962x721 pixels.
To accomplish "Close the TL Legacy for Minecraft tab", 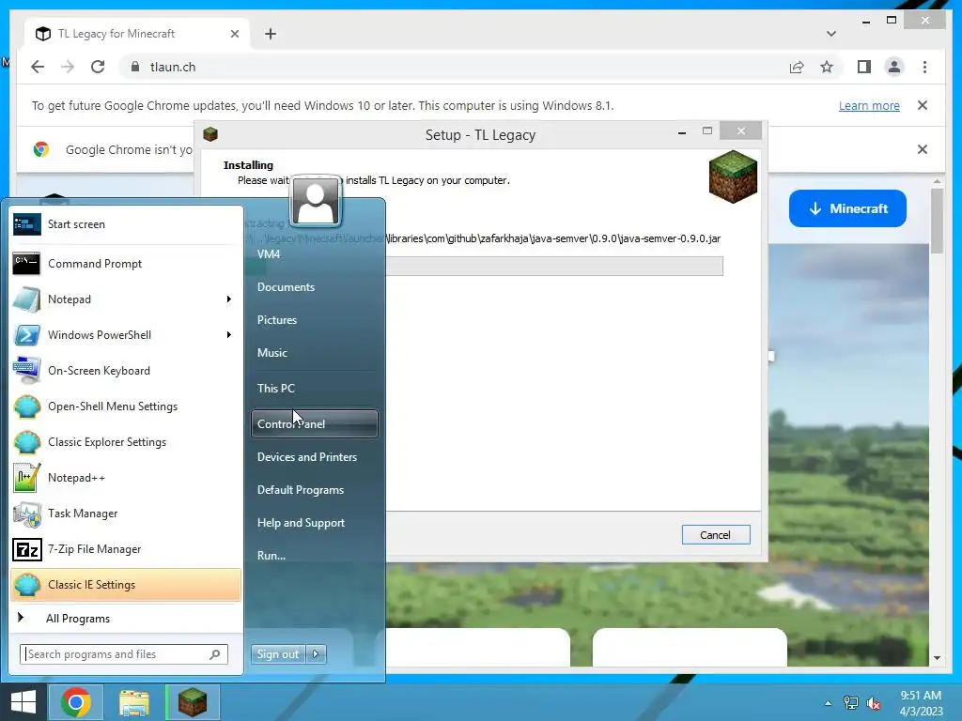I will (234, 34).
